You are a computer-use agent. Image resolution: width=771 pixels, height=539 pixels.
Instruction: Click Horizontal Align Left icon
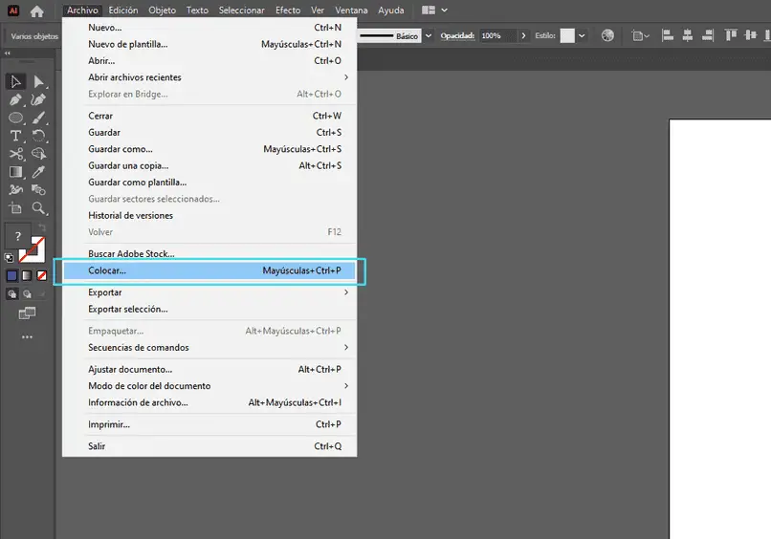[x=668, y=35]
